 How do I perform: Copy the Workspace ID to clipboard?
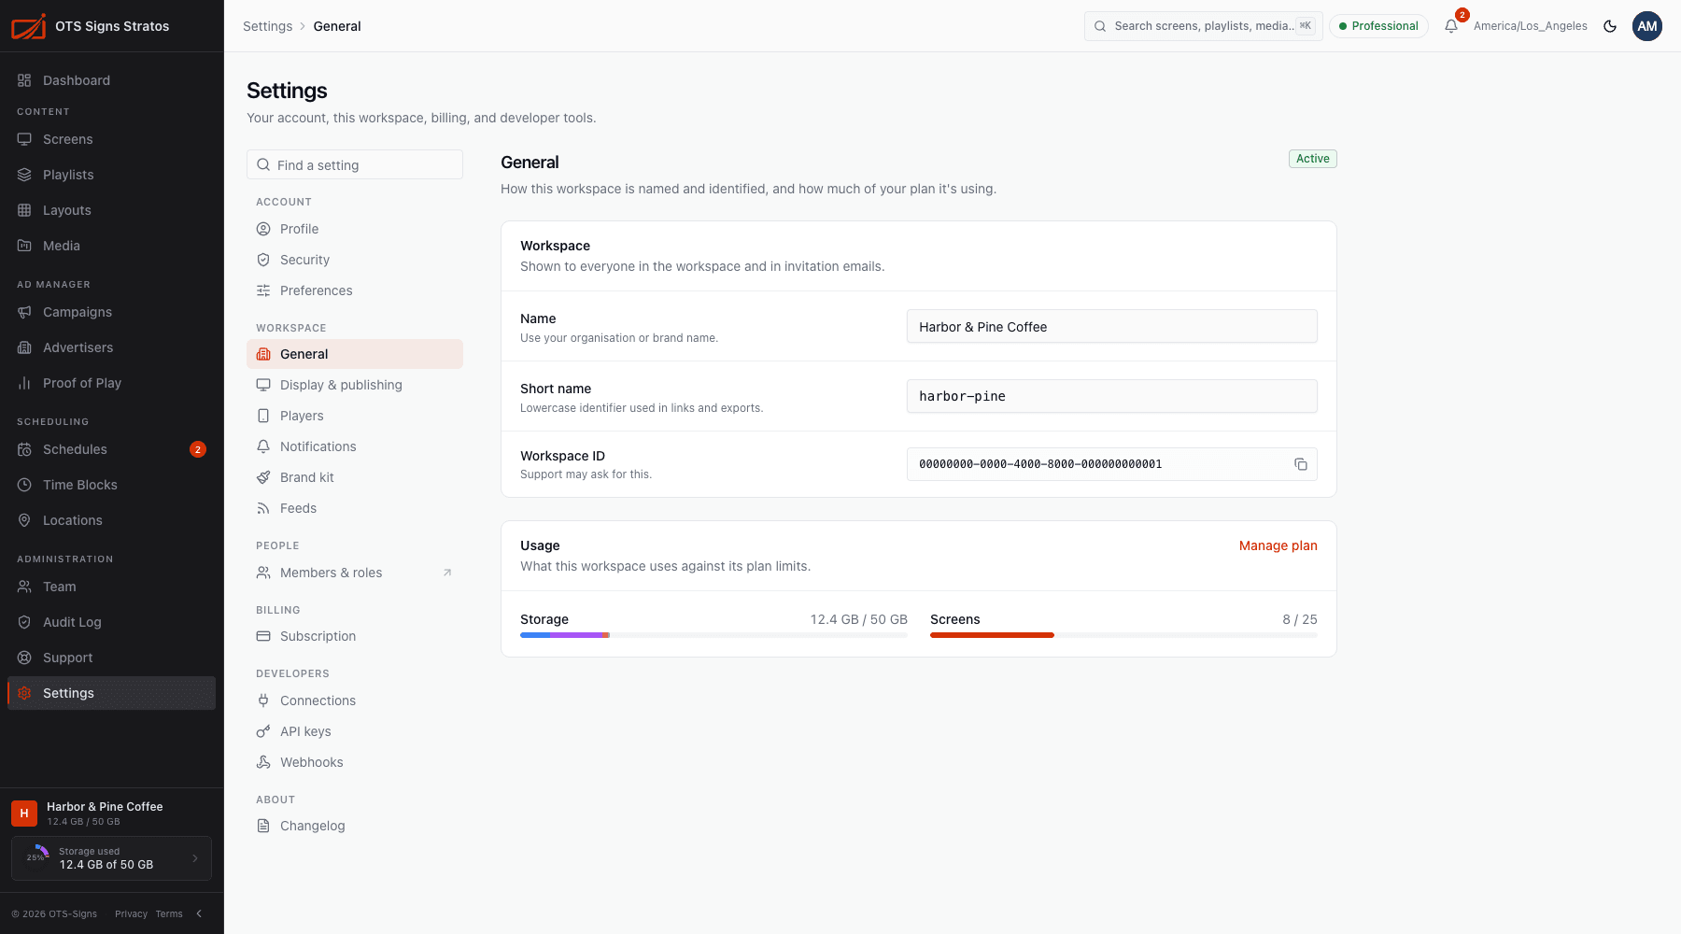pos(1300,464)
